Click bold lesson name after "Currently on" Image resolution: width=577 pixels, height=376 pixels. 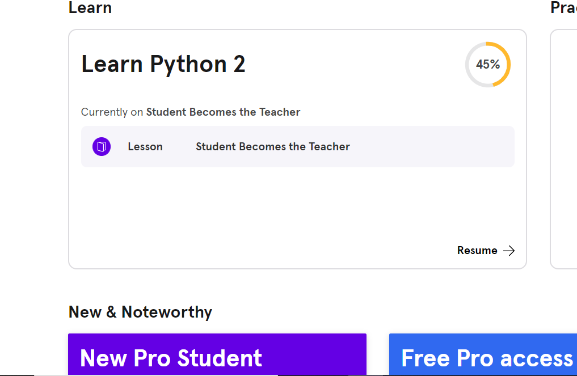tap(223, 112)
